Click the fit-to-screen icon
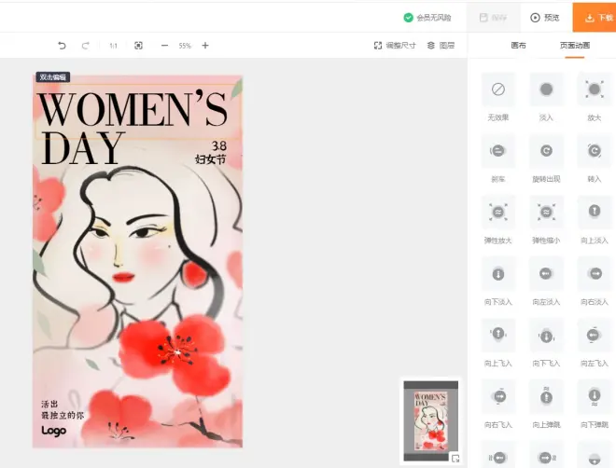The height and width of the screenshot is (468, 616). click(138, 46)
